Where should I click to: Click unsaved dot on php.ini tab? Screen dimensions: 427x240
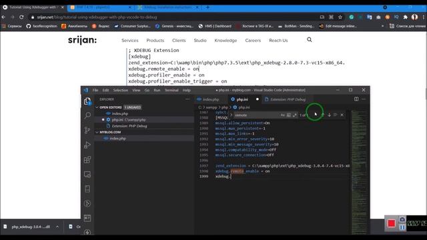tap(258, 99)
